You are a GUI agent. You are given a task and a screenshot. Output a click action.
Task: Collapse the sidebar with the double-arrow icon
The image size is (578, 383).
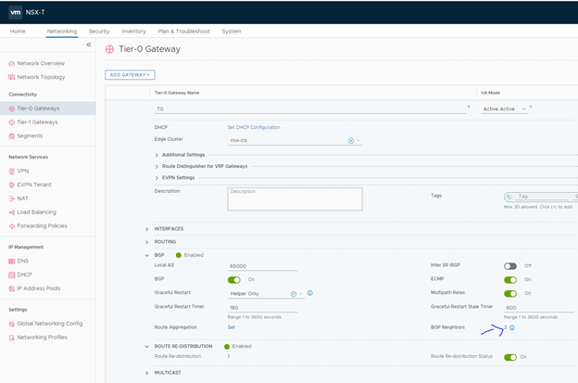click(89, 45)
